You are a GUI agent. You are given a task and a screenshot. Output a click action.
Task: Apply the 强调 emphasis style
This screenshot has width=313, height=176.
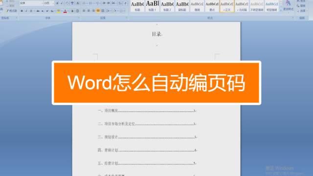click(x=197, y=6)
